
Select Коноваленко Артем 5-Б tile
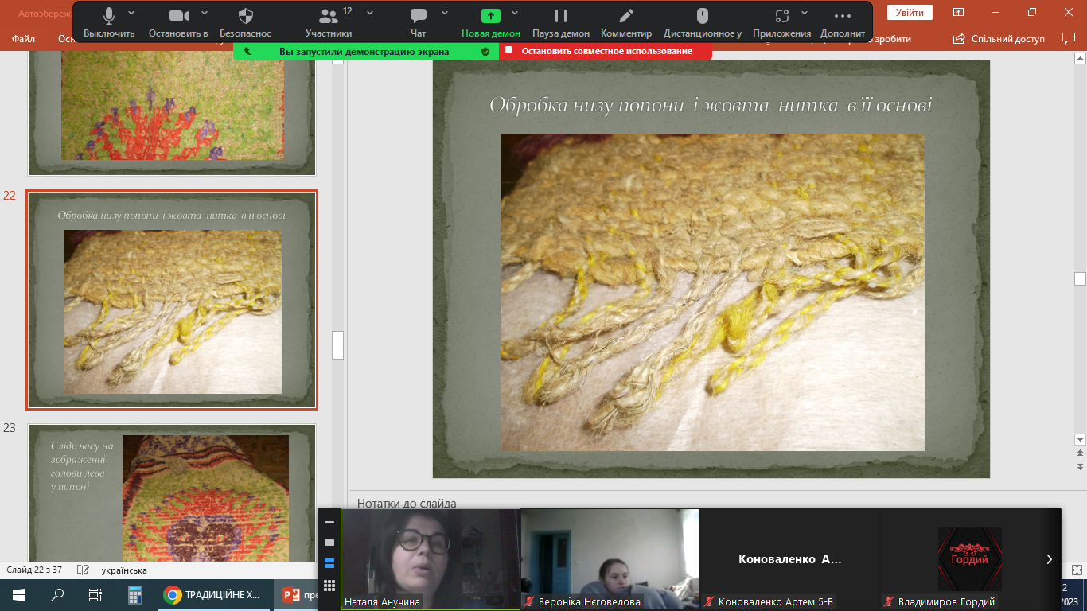point(790,559)
